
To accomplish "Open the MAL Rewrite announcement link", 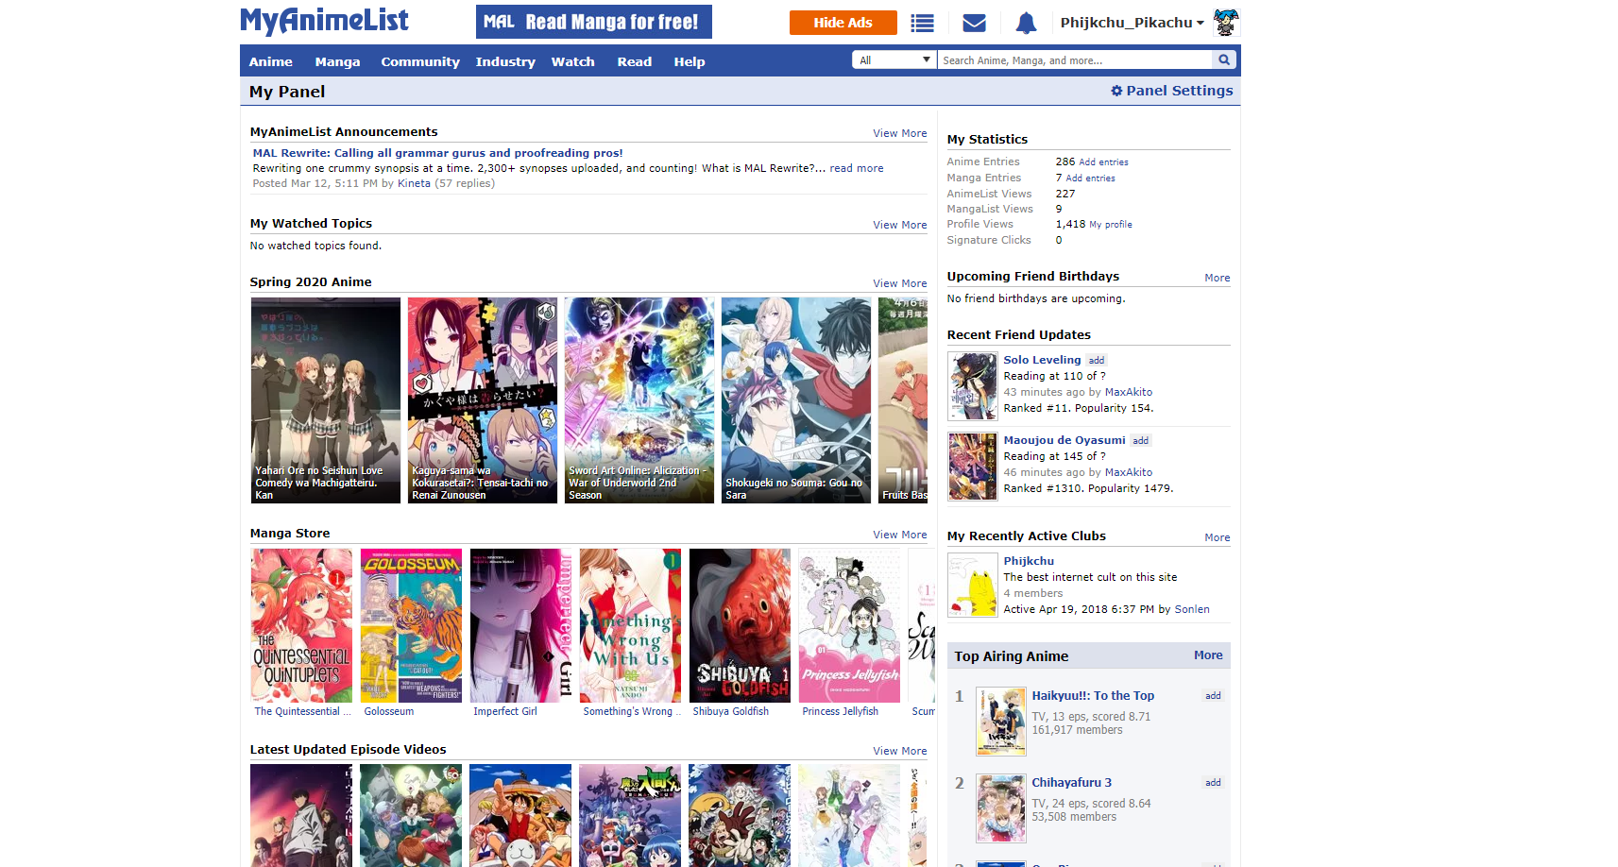I will click(437, 153).
